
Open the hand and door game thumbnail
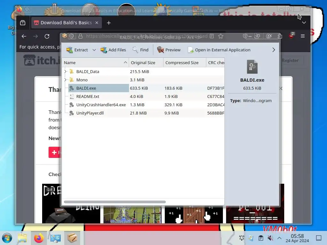[x=194, y=215]
